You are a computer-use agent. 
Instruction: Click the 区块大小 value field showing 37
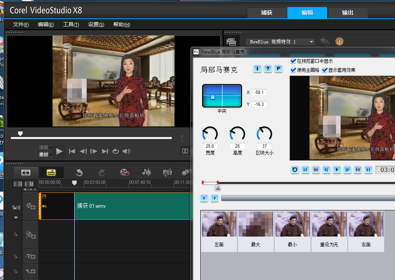point(264,146)
